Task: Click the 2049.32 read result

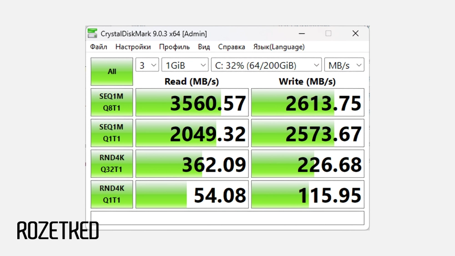Action: click(x=192, y=133)
